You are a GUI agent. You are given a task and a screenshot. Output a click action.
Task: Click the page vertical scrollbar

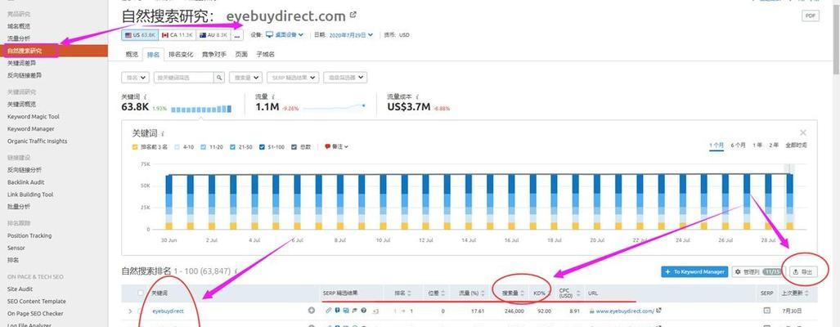pyautogui.click(x=836, y=38)
